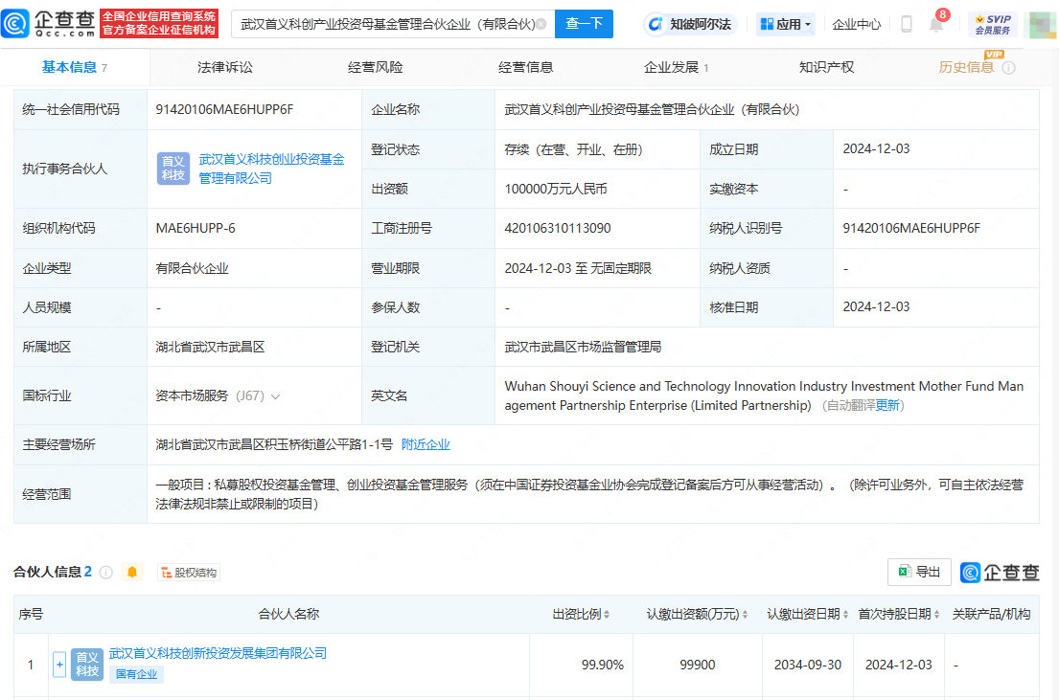Switch to 基本信息 tab

(x=75, y=67)
